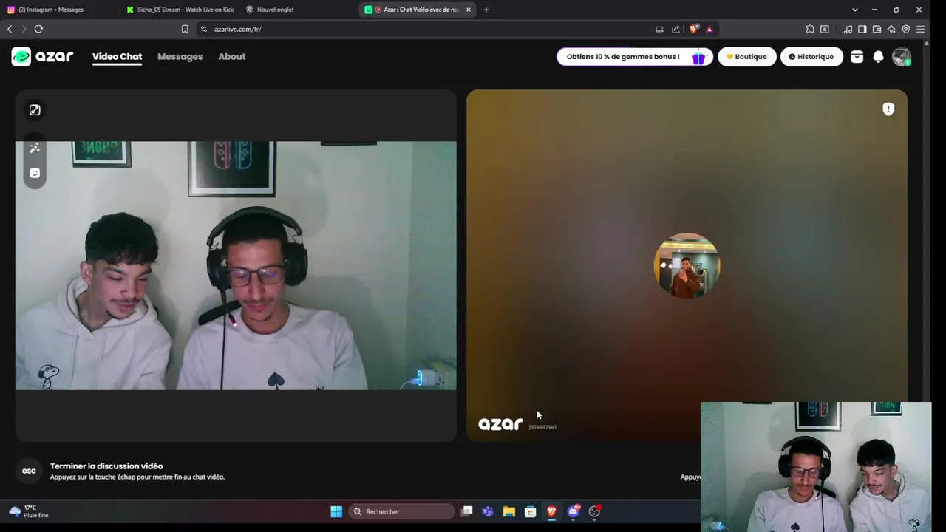Open a new tab with plus button
The height and width of the screenshot is (532, 946).
pyautogui.click(x=486, y=10)
